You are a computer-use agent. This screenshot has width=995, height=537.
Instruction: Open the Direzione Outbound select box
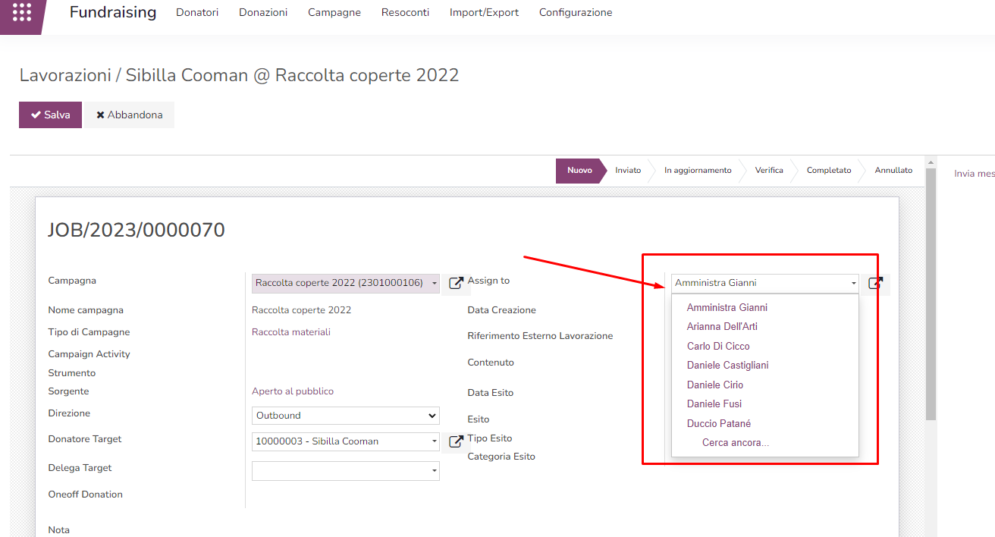[x=345, y=416]
